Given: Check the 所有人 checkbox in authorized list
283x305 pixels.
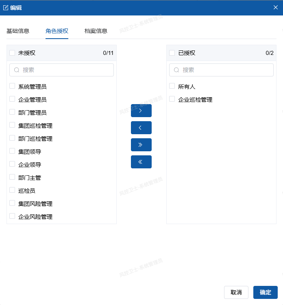Looking at the screenshot, I should tap(172, 86).
